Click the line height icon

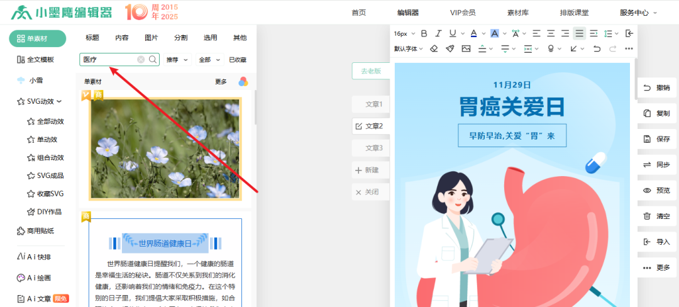(608, 33)
